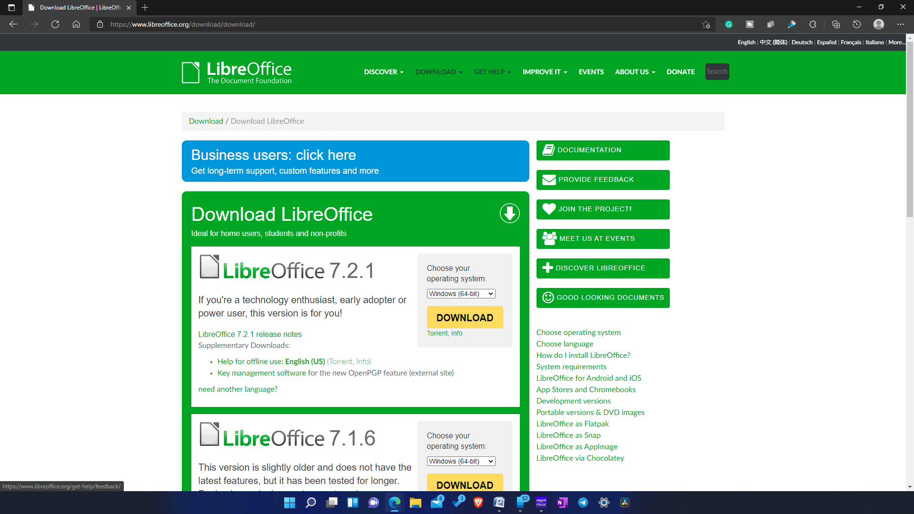Open the GET HELP menu

tap(493, 71)
